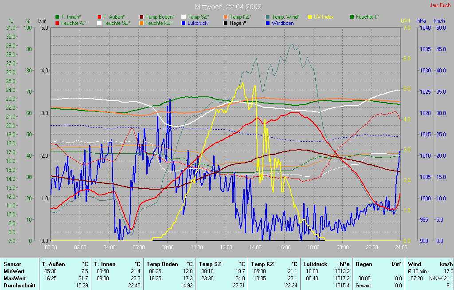Screen dimensions: 454x290
Task: Toggle the Feuchte SZ series label
Action: coord(117,23)
